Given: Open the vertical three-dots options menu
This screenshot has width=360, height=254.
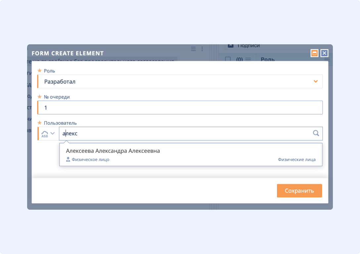Looking at the screenshot, I should click(x=202, y=49).
